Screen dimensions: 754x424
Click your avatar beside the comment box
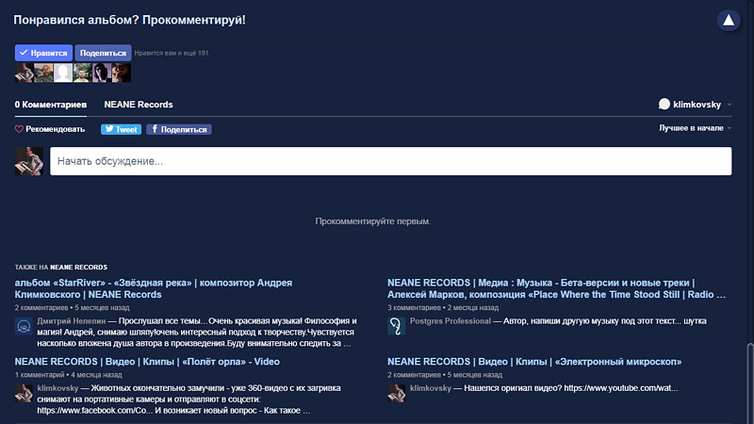pos(29,161)
